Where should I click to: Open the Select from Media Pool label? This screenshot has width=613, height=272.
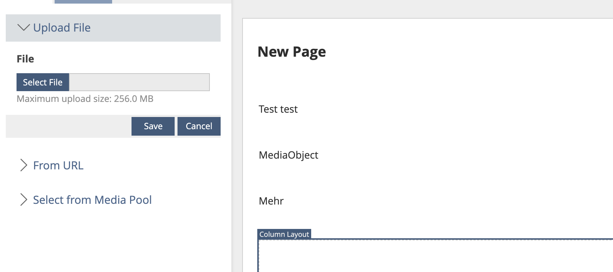pos(92,200)
